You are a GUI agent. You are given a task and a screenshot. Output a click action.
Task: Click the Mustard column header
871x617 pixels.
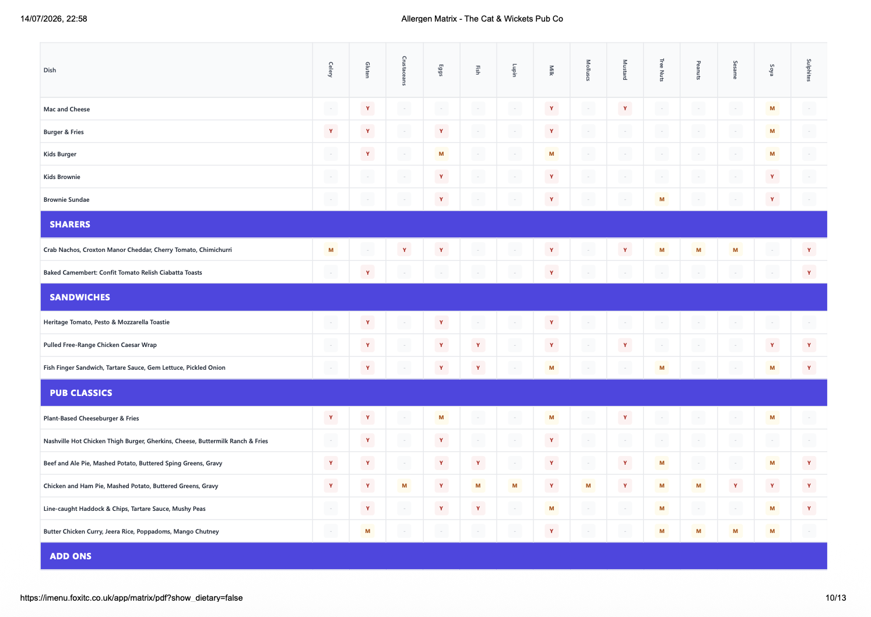625,70
